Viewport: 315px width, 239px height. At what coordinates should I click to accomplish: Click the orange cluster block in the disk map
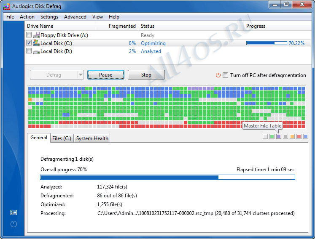[x=30, y=100]
